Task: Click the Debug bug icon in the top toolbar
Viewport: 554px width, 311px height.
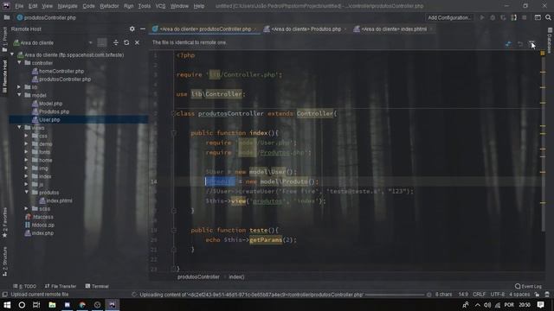Action: pos(493,17)
